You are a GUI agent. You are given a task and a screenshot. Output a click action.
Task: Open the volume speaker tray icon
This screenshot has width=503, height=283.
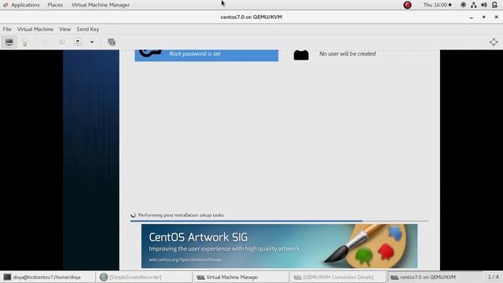[x=484, y=5]
